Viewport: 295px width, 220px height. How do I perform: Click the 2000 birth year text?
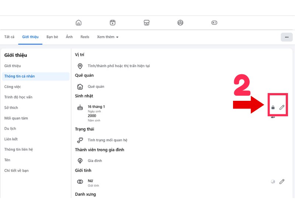coord(92,116)
